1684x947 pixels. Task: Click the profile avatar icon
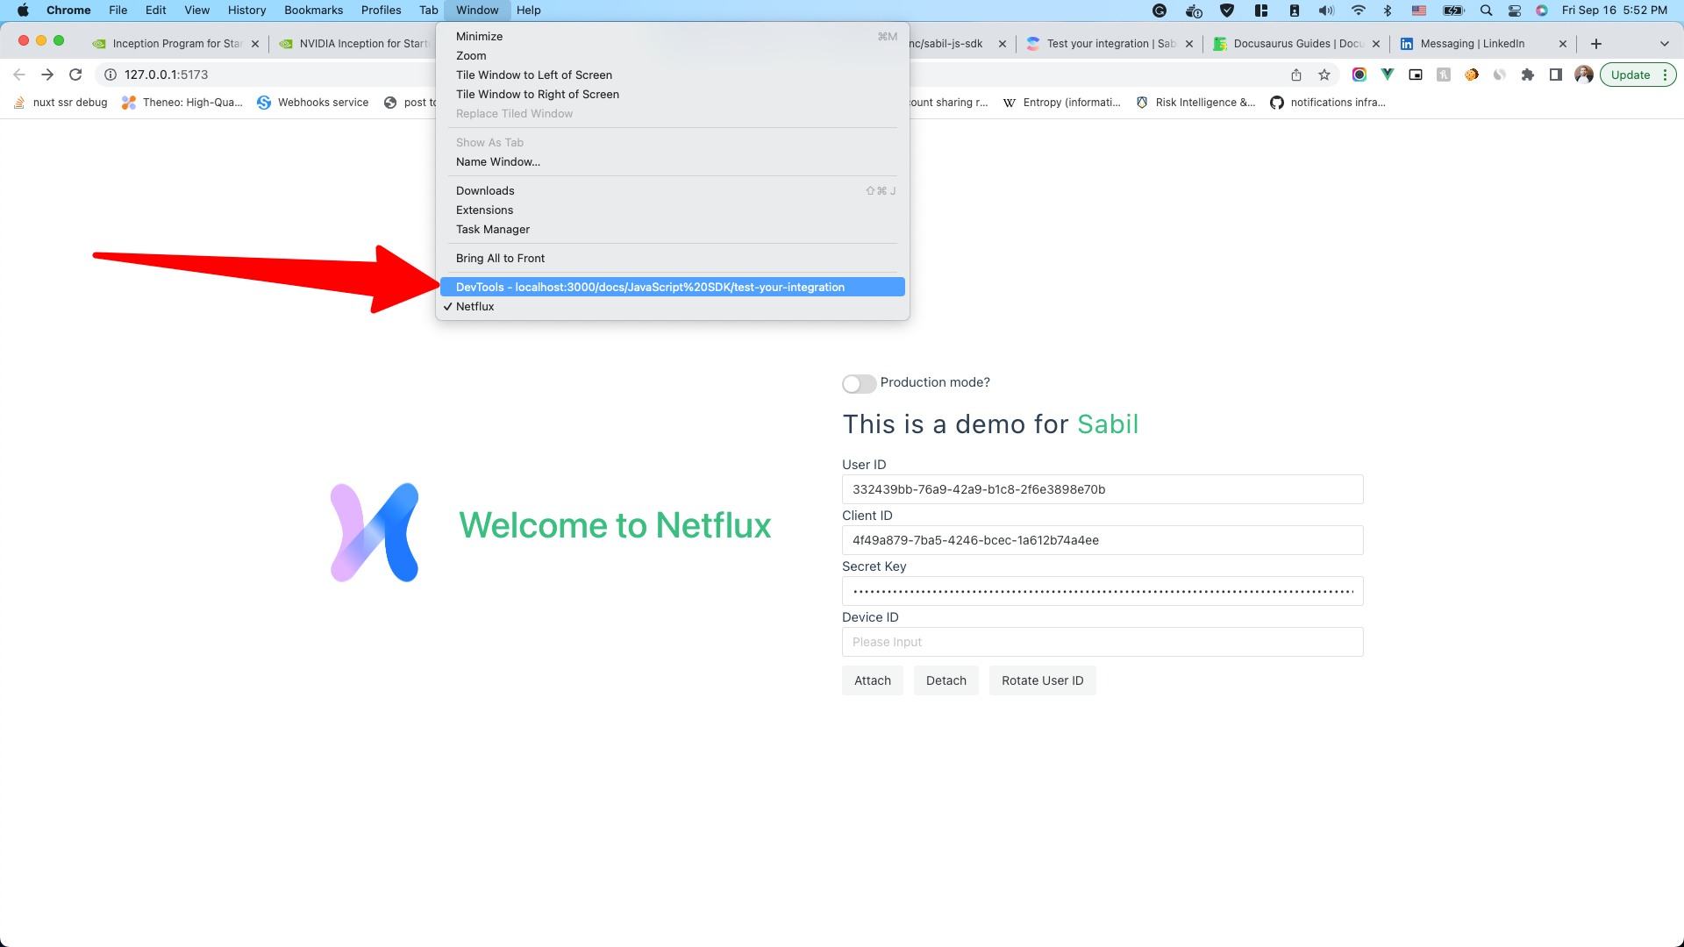(1584, 75)
